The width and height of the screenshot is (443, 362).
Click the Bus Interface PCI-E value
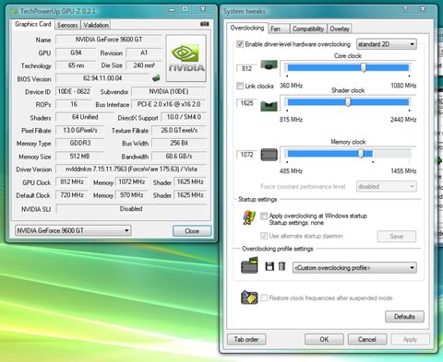169,104
